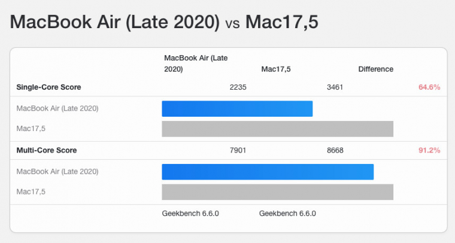The height and width of the screenshot is (243, 455).
Task: Click the MacBook Air single-core blue bar
Action: point(237,108)
